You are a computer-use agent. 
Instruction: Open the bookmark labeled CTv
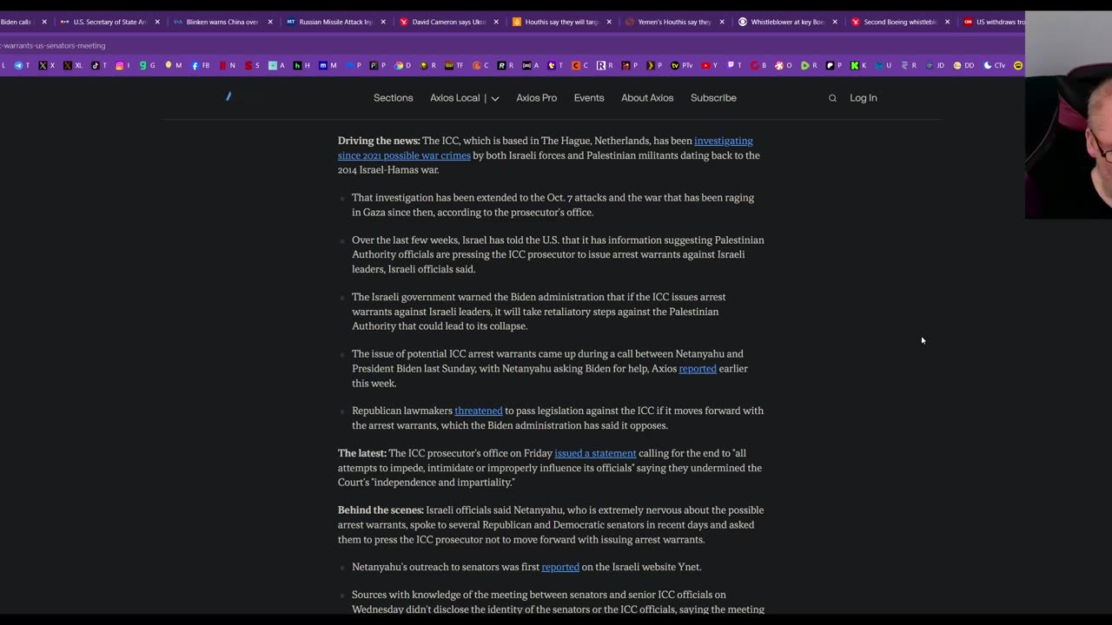994,65
